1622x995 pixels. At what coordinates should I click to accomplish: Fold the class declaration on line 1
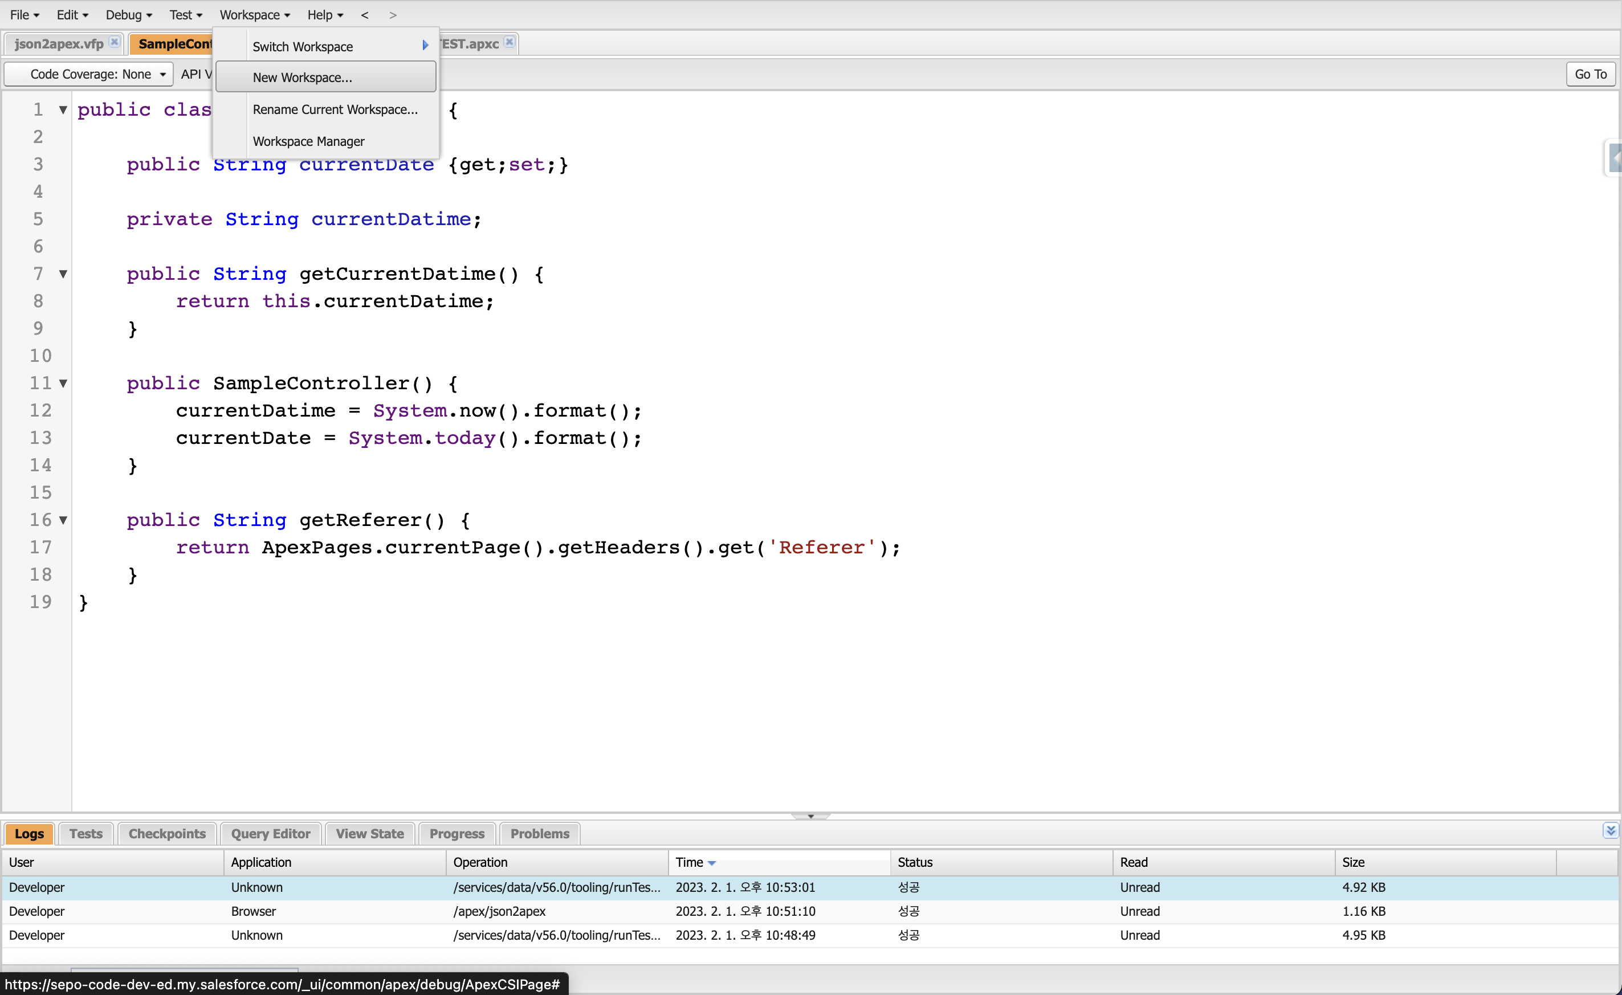pos(63,110)
